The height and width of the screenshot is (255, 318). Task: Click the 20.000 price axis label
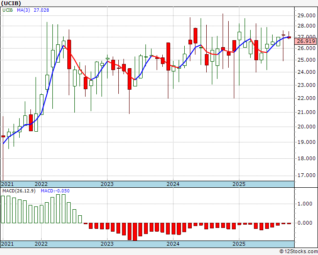pos(306,127)
